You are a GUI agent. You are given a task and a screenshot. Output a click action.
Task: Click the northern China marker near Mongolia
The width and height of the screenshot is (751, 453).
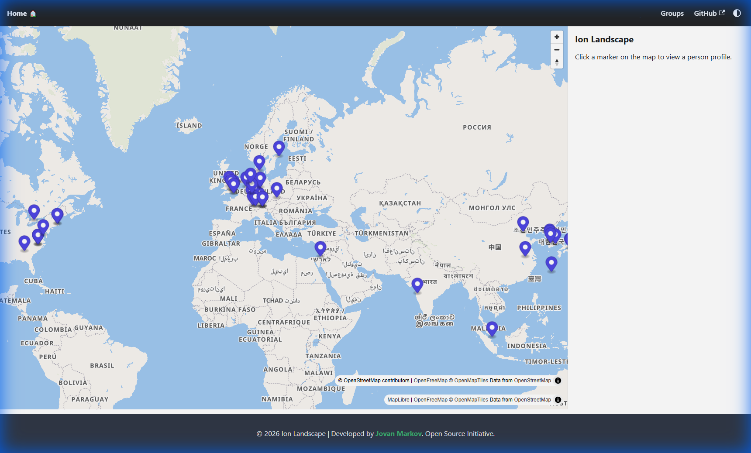(523, 223)
